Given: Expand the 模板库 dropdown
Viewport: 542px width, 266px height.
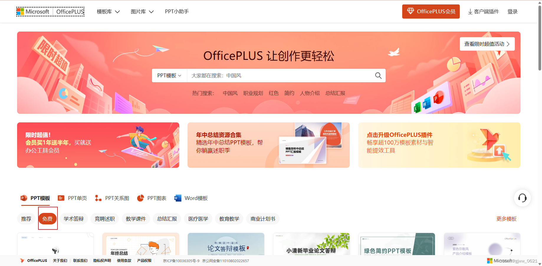Looking at the screenshot, I should click(108, 11).
